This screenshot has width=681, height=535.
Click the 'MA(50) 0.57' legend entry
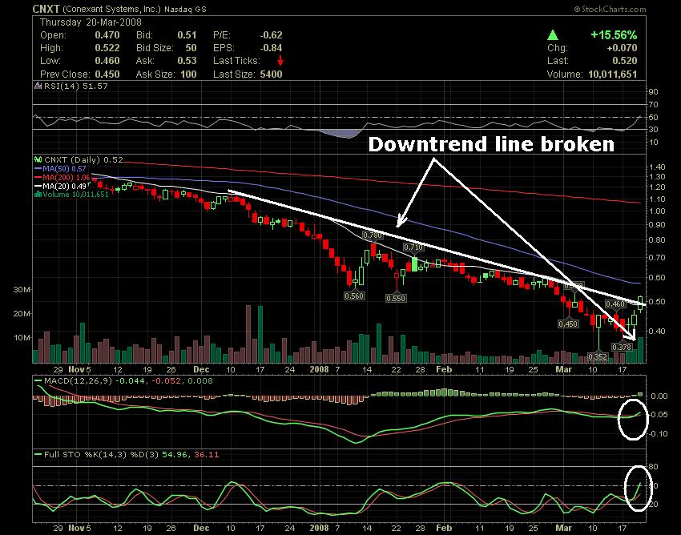click(x=64, y=168)
